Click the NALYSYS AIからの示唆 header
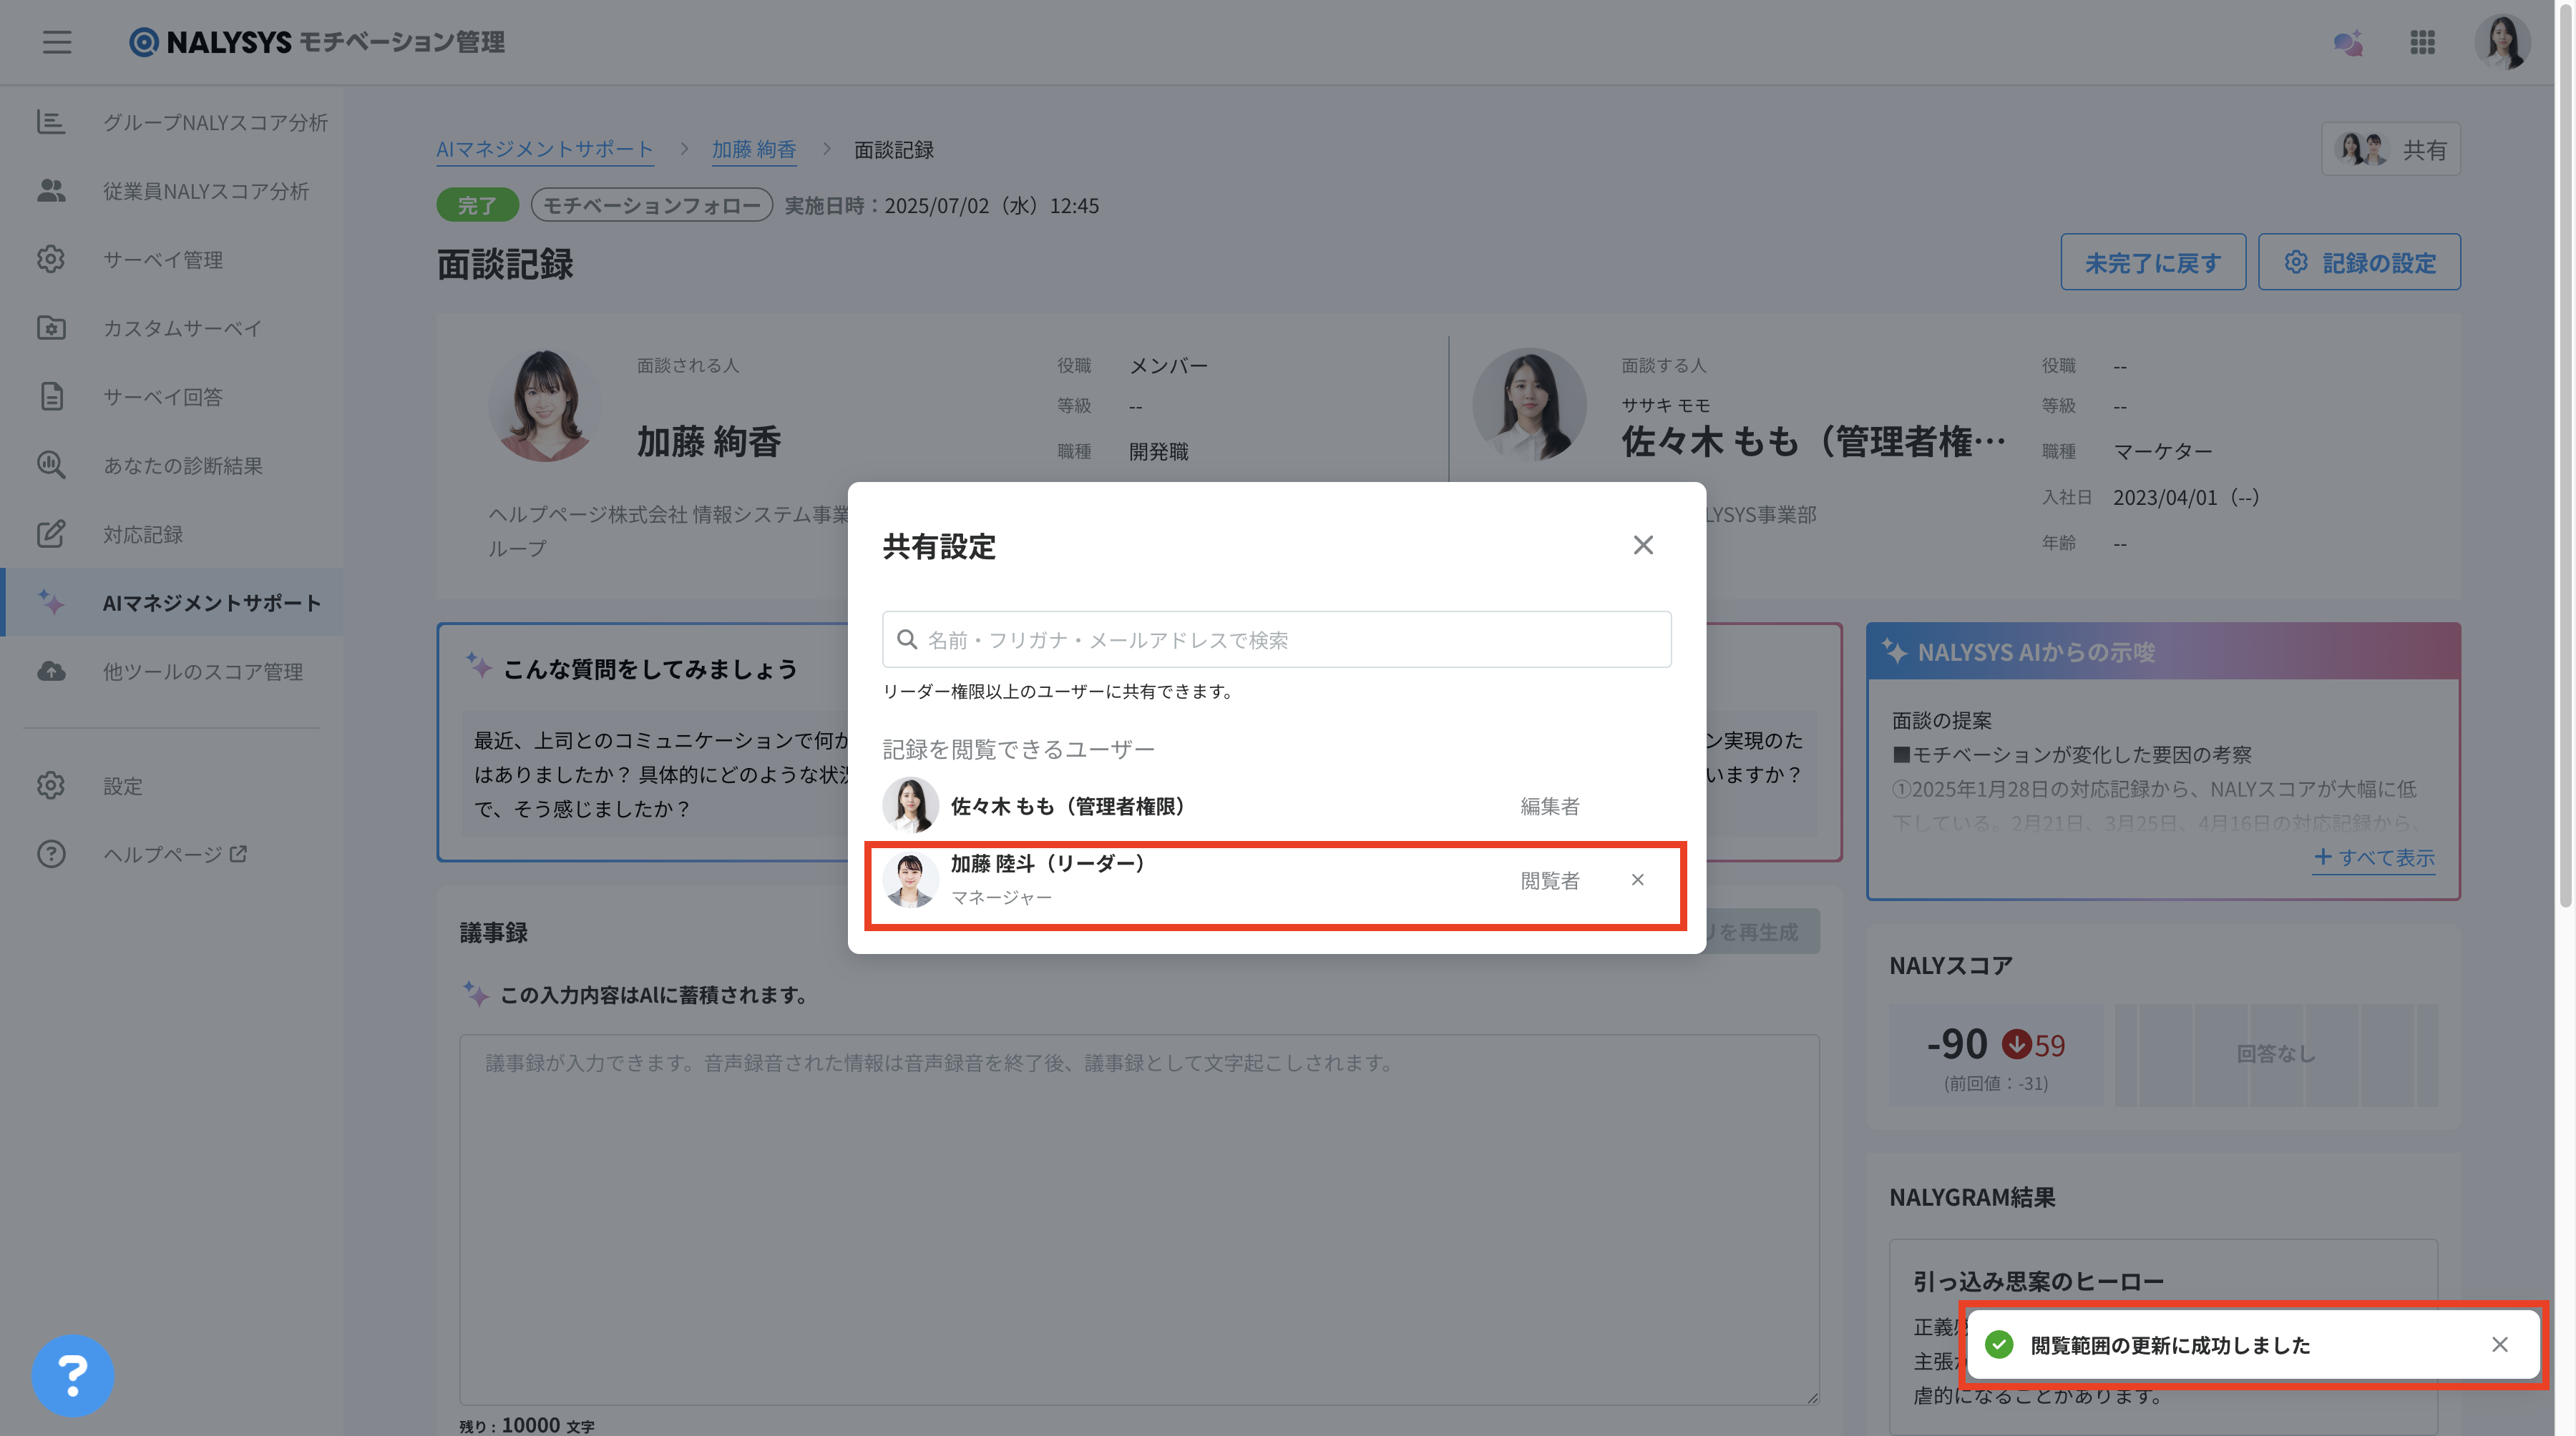 click(x=2163, y=652)
